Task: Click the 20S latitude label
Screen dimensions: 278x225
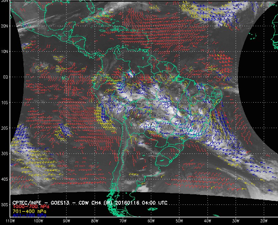Action: point(4,128)
